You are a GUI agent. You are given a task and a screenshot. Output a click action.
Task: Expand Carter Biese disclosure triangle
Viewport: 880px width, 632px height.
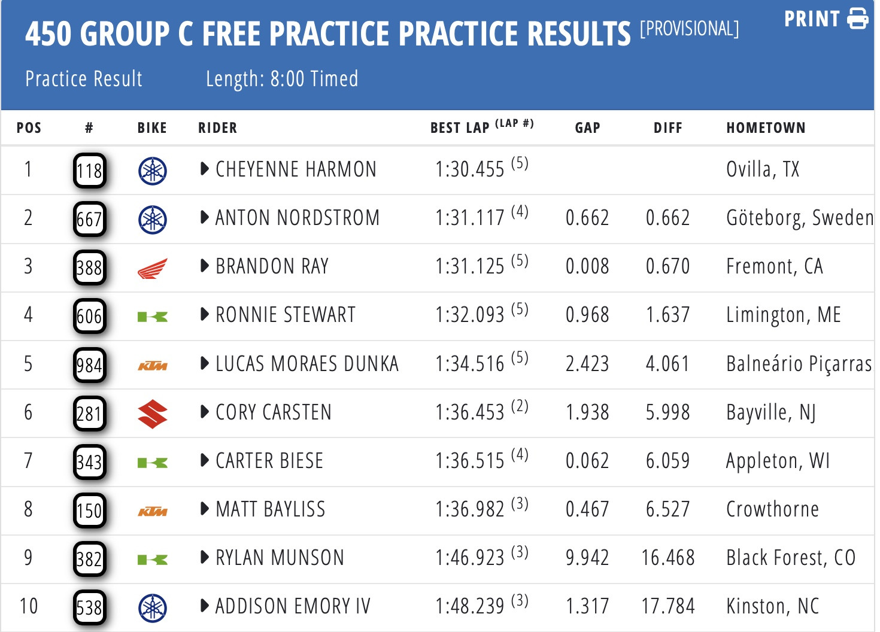[204, 461]
